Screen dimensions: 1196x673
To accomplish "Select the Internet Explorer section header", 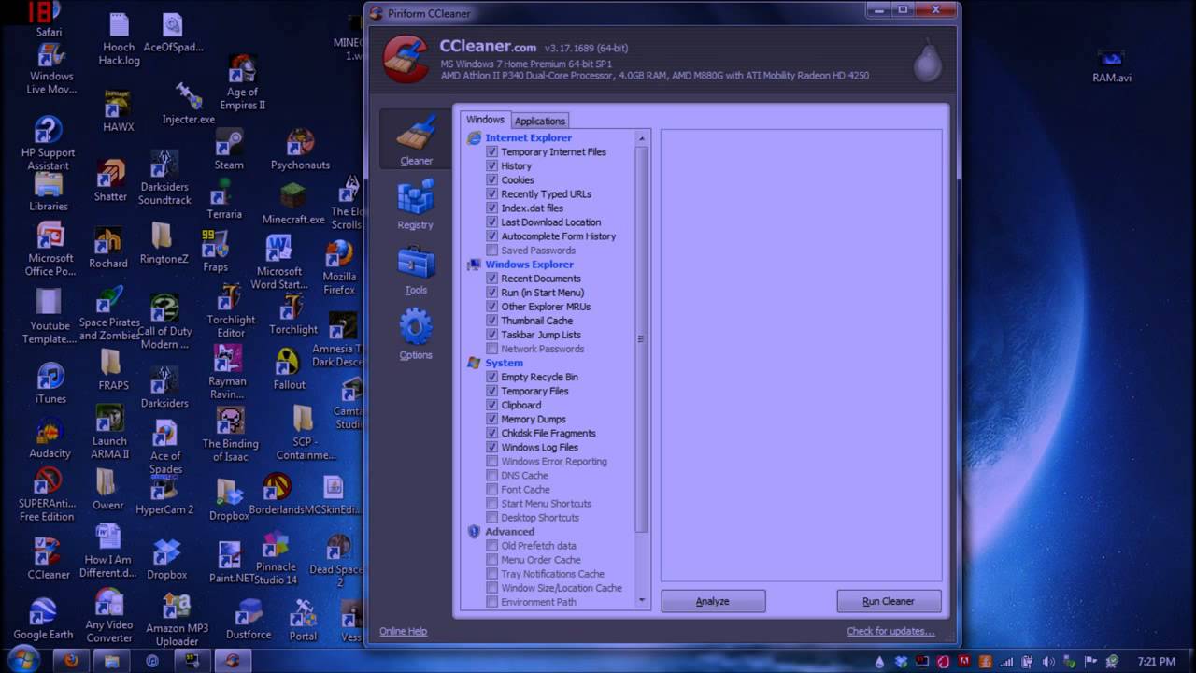I will coord(528,137).
